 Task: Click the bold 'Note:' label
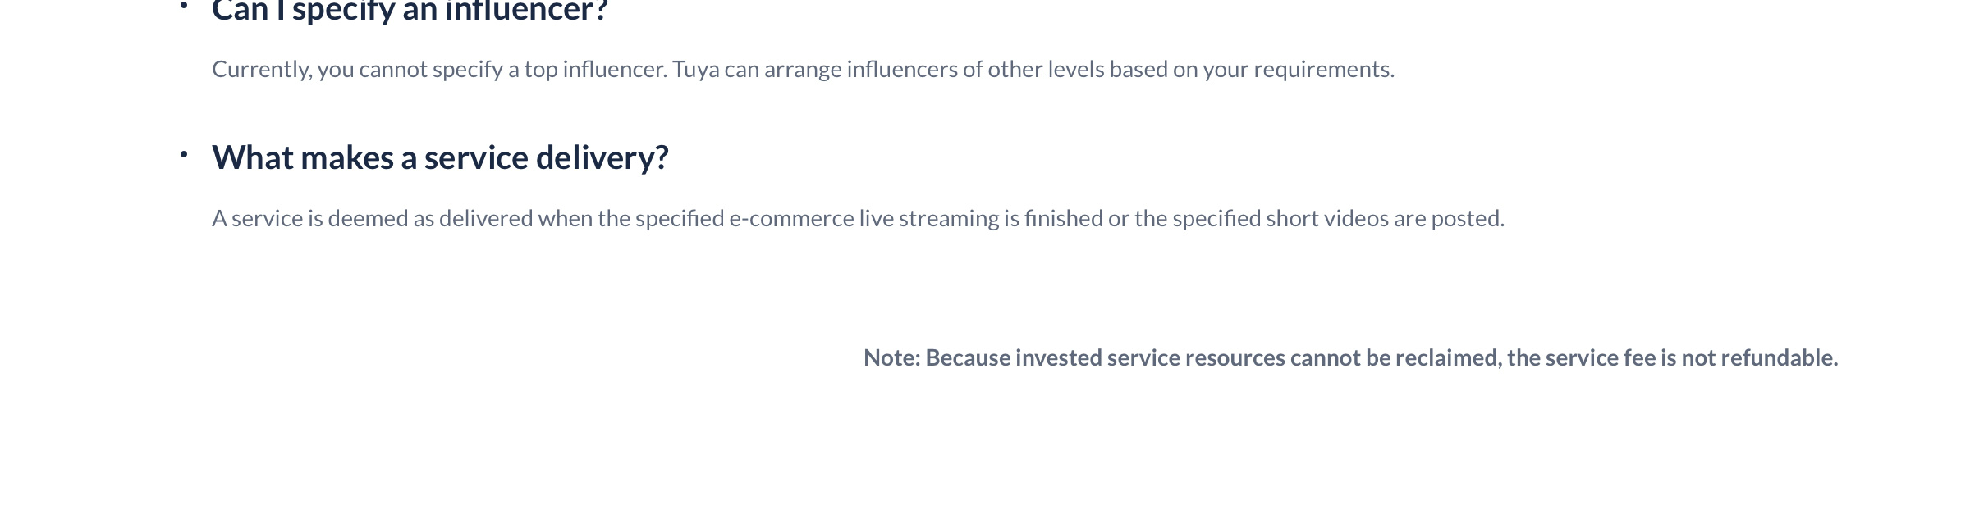pos(892,357)
